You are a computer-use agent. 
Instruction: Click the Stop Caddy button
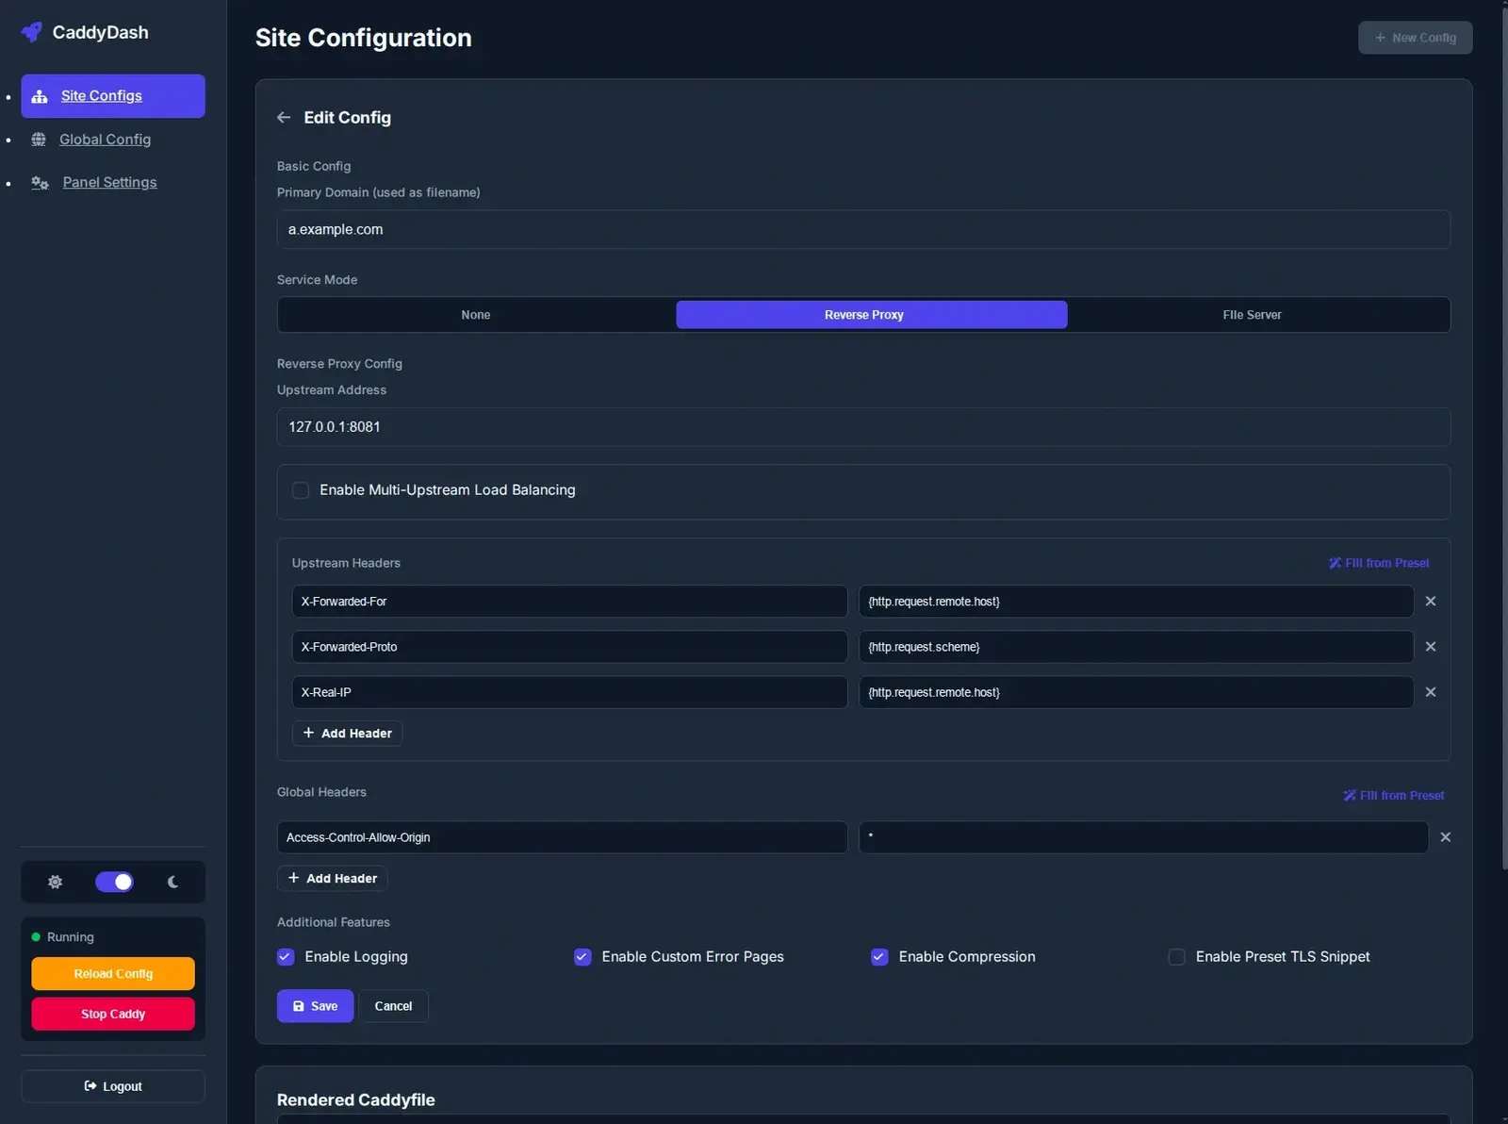point(113,1015)
